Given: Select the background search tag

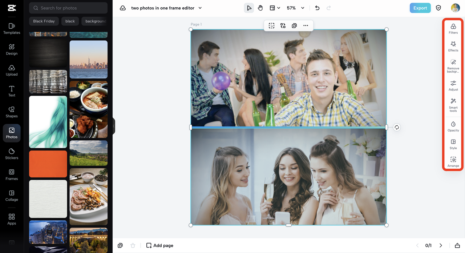Looking at the screenshot, I should pos(95,21).
